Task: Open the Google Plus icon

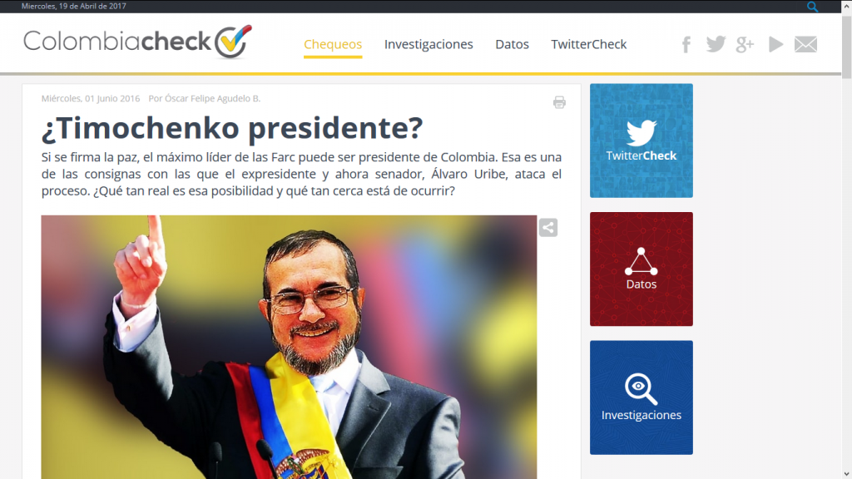Action: tap(745, 45)
